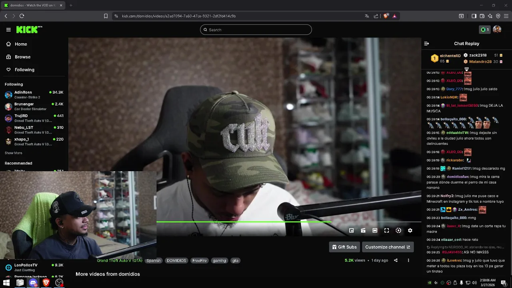
Task: Open the AdinRoss followed channel
Action: coord(34,94)
